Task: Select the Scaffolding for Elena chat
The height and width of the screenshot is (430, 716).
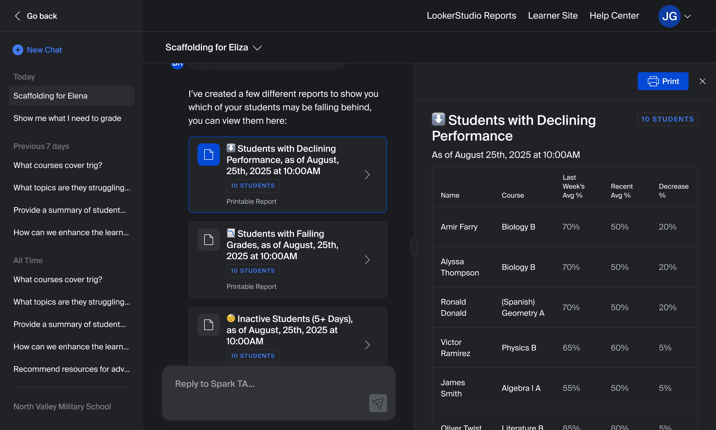Action: click(x=50, y=96)
